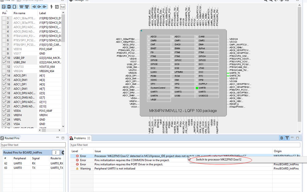This screenshot has width=307, height=192.
Task: Toggle the second chip filter icon in Pins toolbar
Action: (x=9, y=7)
